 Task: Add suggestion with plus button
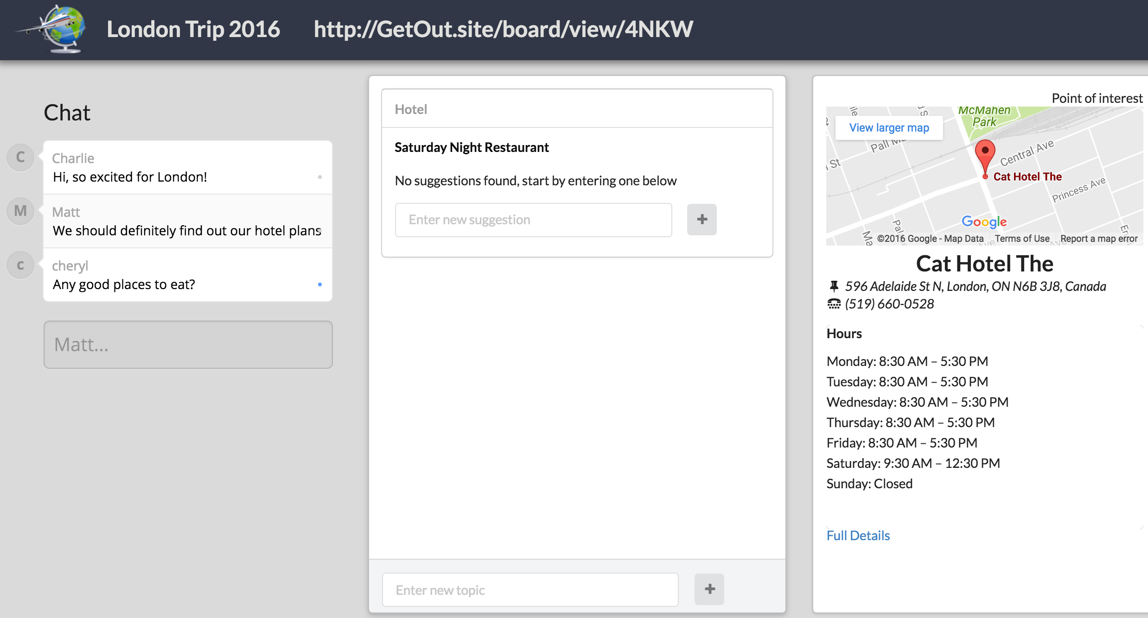point(702,220)
